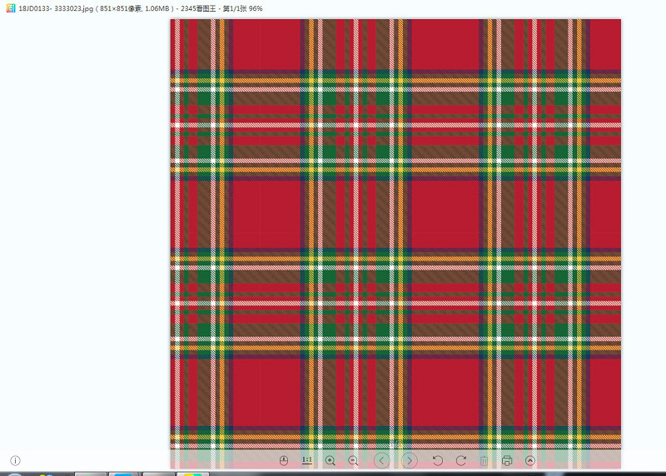Print the image with printer icon
The image size is (666, 476).
click(507, 461)
